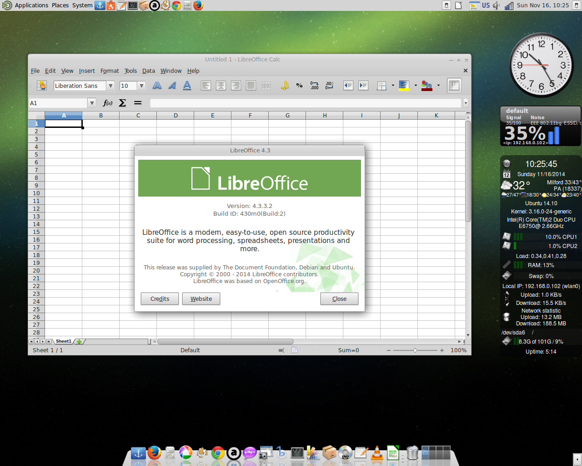Zoom in with the status bar plus
Screen dimensions: 582x466
[x=442, y=350]
